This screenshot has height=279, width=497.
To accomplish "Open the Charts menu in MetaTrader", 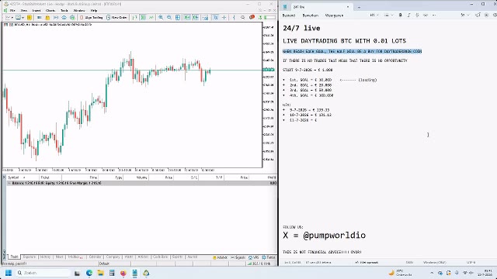I will (x=50, y=10).
